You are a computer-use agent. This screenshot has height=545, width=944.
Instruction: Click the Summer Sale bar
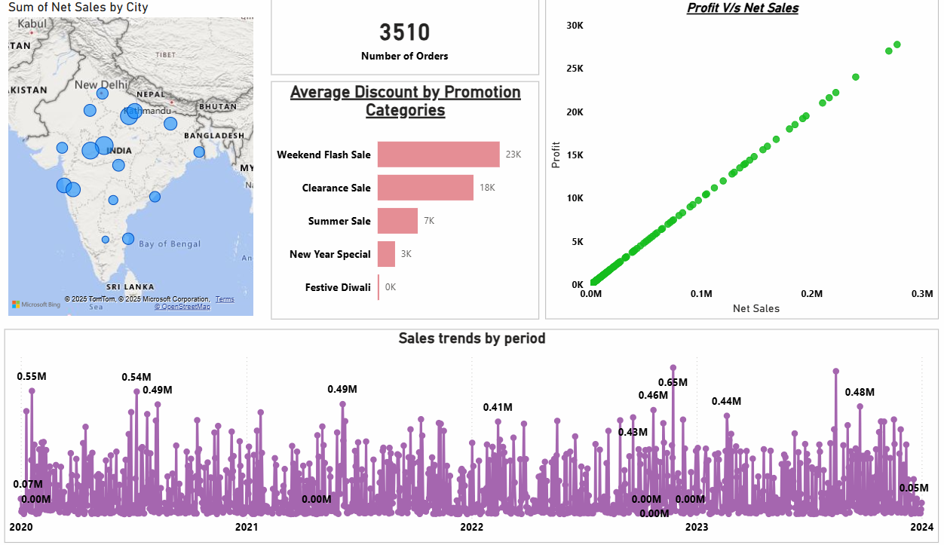pyautogui.click(x=397, y=221)
